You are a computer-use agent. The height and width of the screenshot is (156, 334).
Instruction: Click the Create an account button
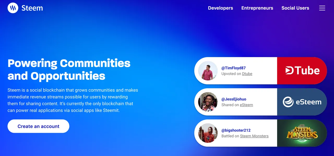tap(38, 126)
